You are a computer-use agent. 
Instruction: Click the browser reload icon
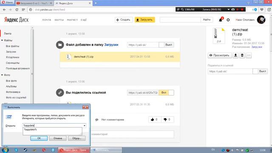point(17,10)
